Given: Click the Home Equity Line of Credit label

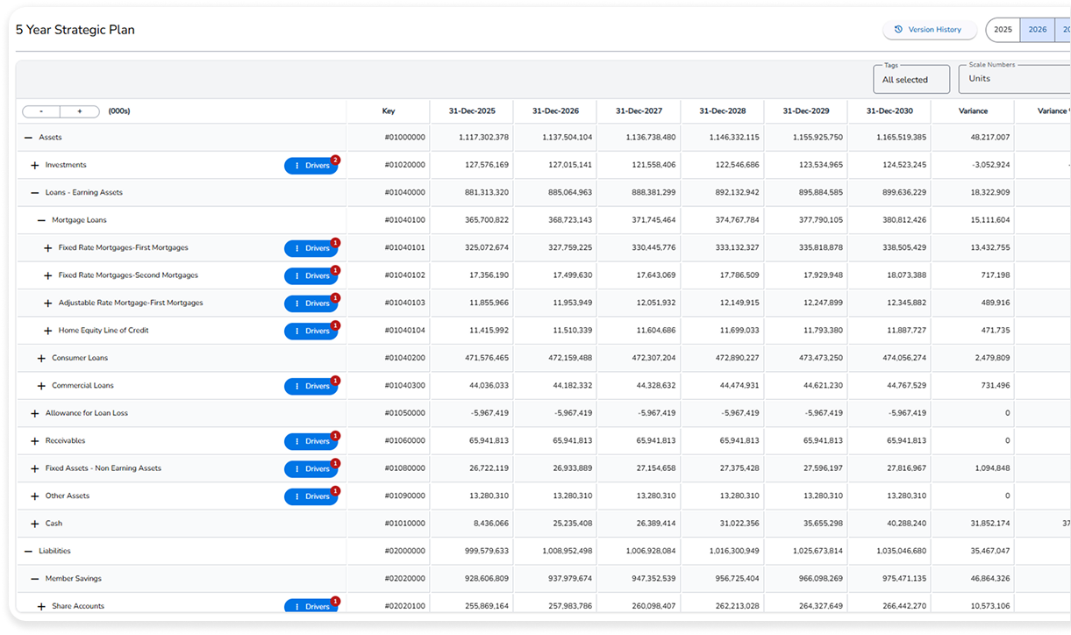Looking at the screenshot, I should pyautogui.click(x=104, y=331).
